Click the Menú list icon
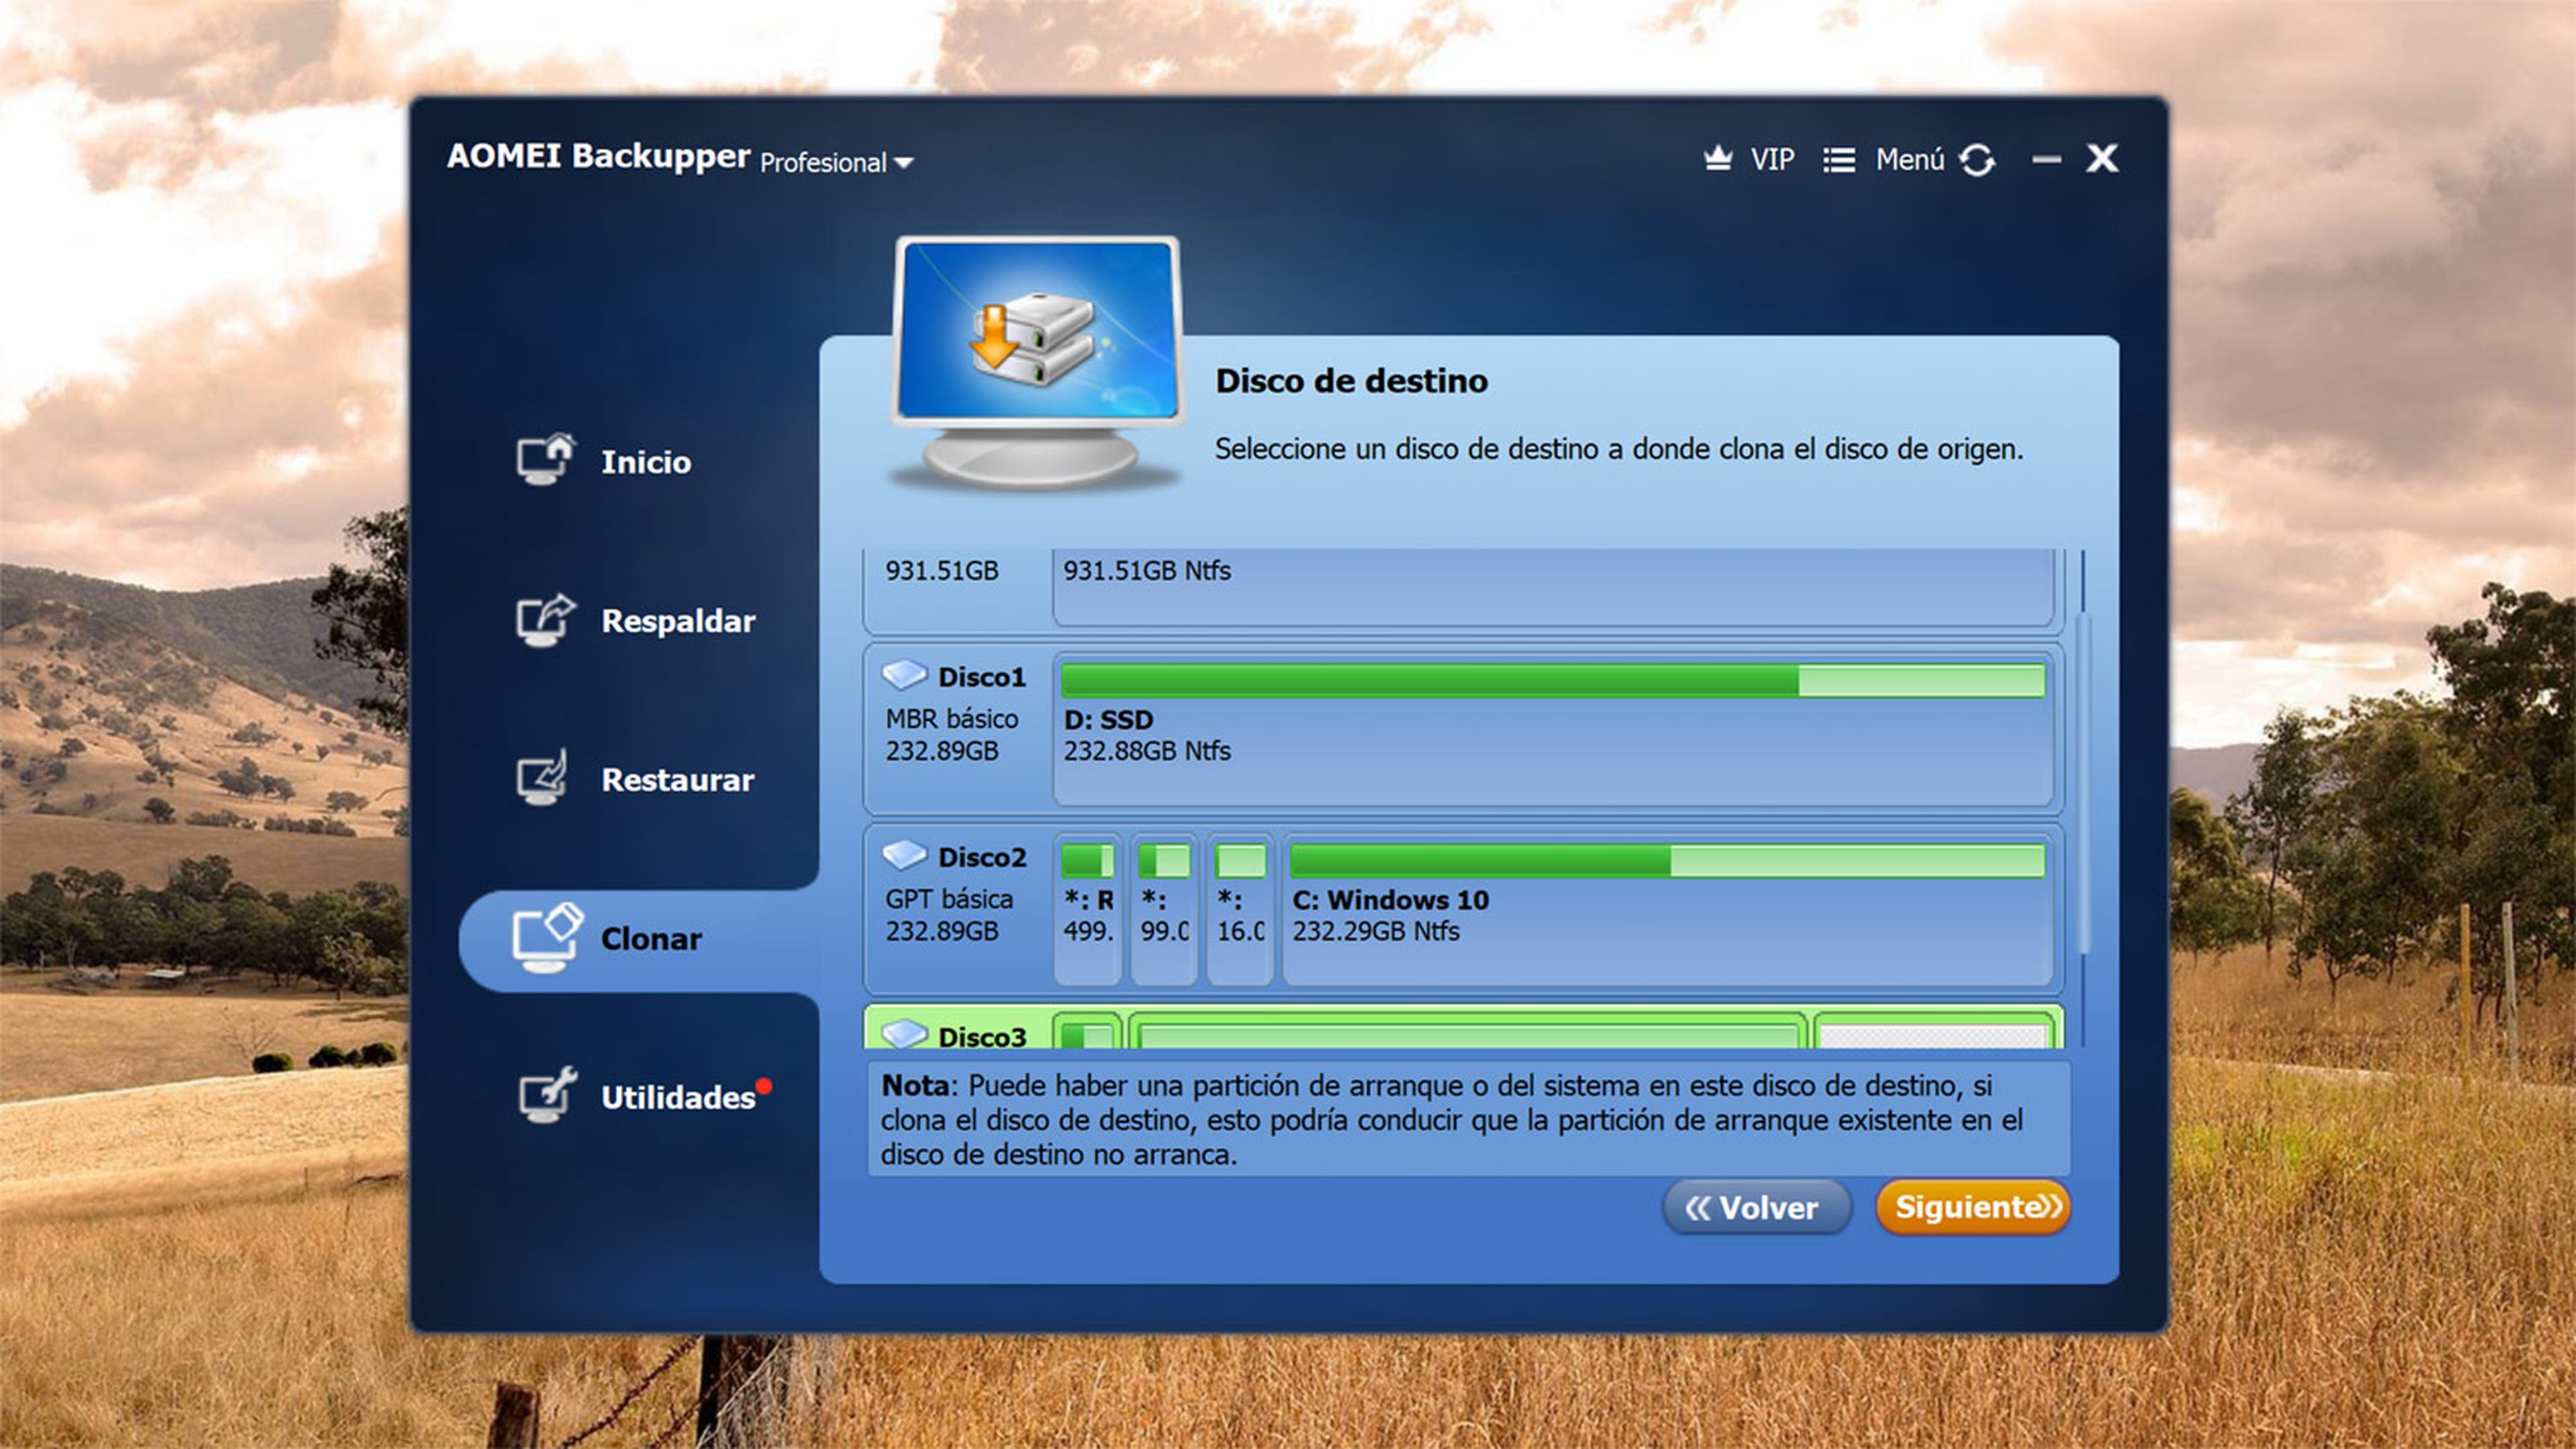 coord(1839,160)
